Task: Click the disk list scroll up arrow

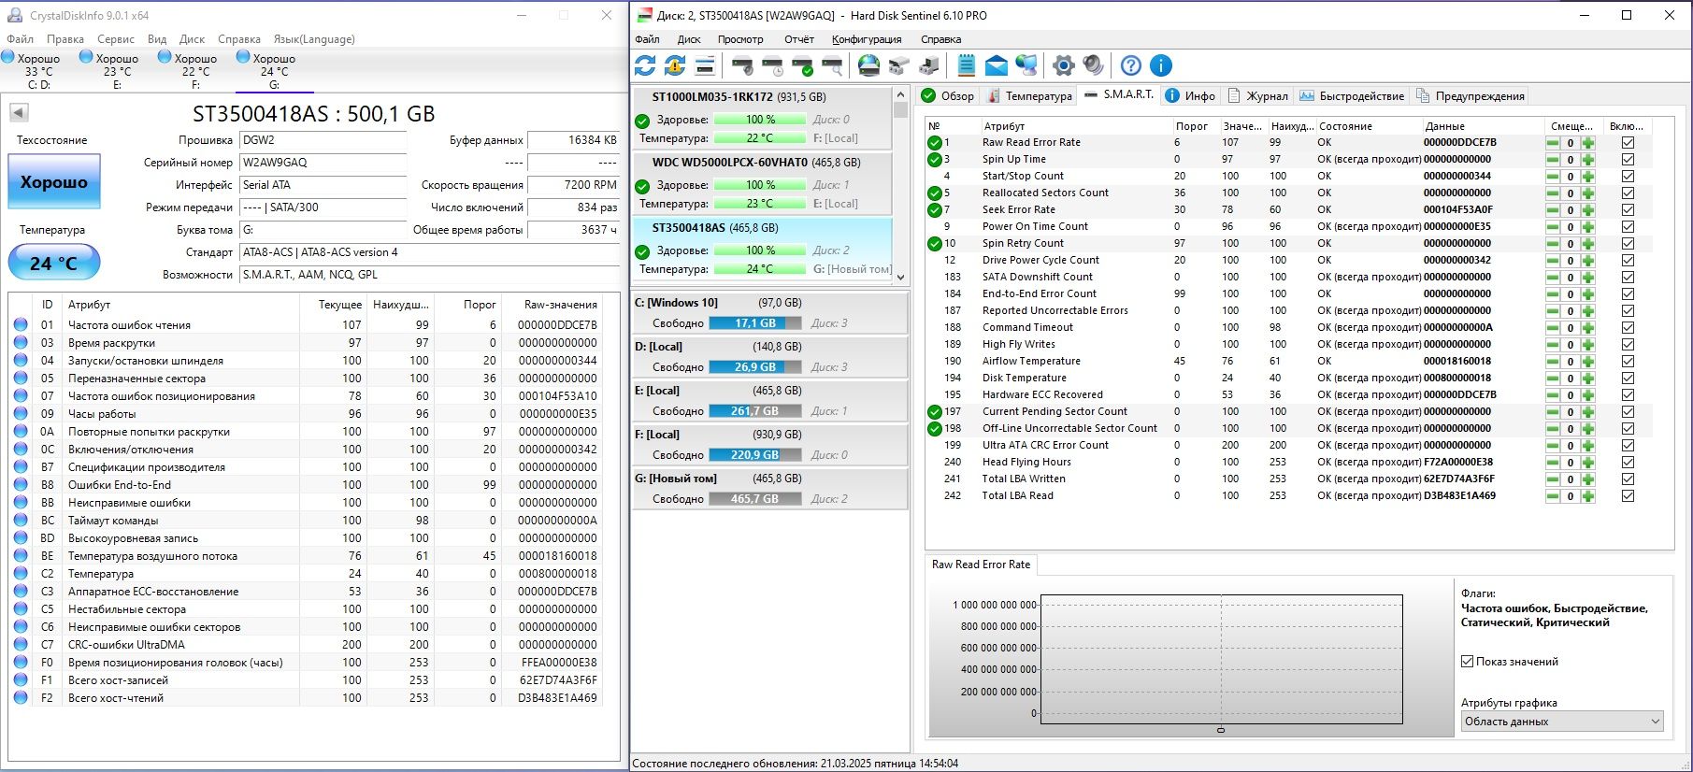Action: tap(901, 94)
